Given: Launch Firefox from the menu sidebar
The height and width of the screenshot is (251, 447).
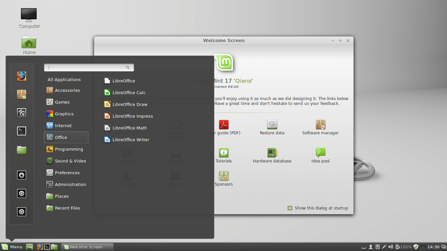Looking at the screenshot, I should click(21, 76).
